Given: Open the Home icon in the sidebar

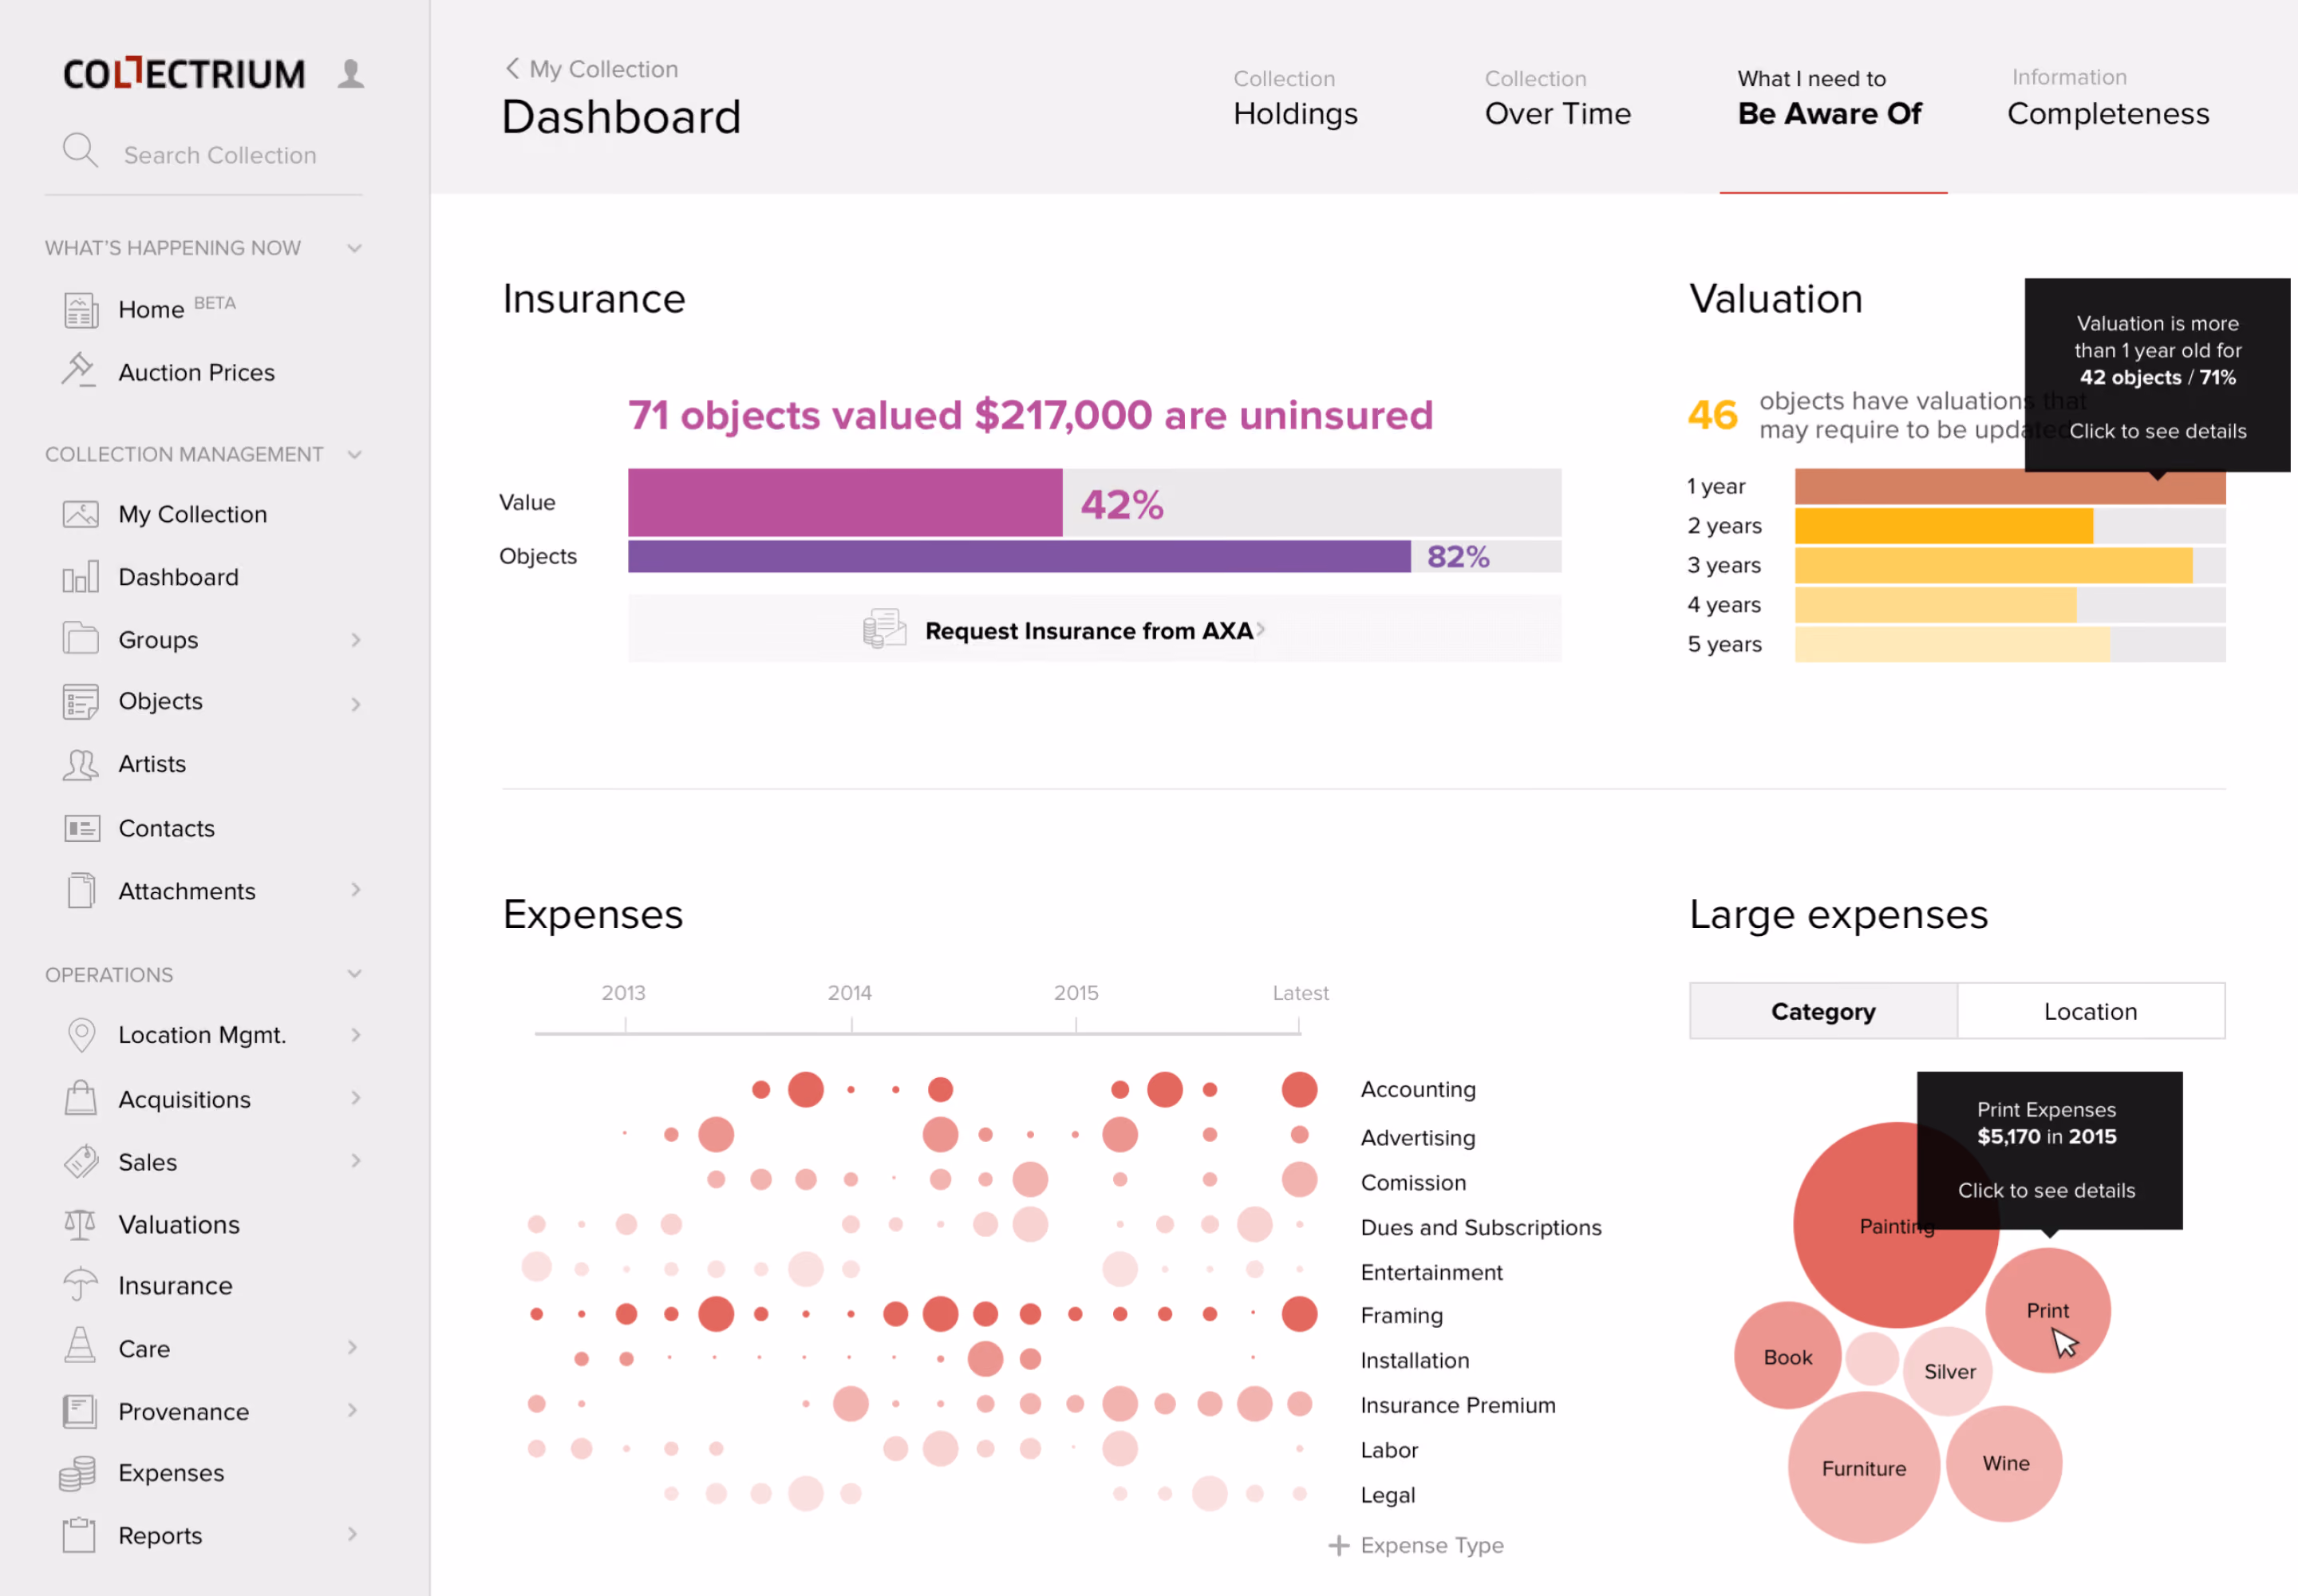Looking at the screenshot, I should tap(81, 310).
